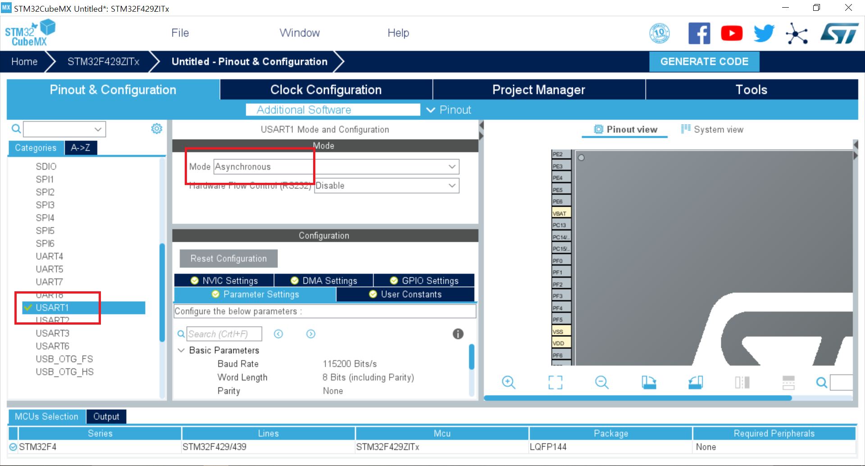This screenshot has height=466, width=865.
Task: Open the User Constants tab
Action: [405, 294]
